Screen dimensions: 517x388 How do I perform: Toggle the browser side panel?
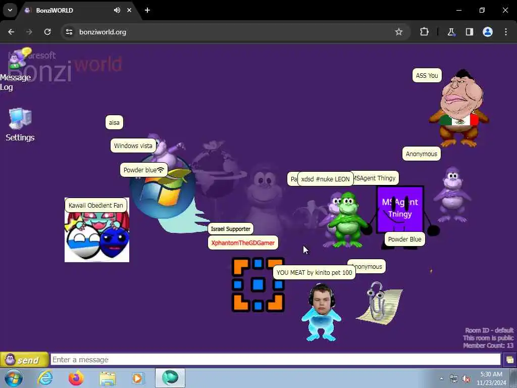pos(470,32)
